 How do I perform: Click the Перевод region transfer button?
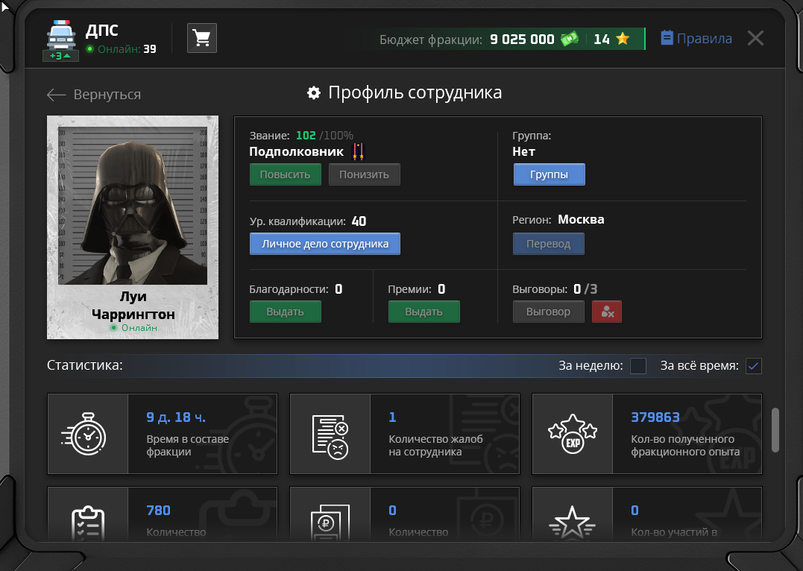pyautogui.click(x=548, y=244)
